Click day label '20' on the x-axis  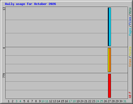[x=82, y=101]
